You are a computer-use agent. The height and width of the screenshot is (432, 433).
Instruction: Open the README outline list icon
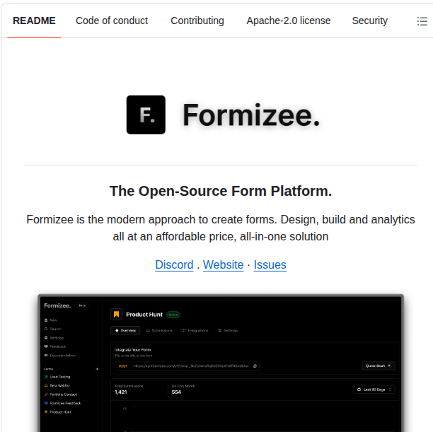(422, 21)
